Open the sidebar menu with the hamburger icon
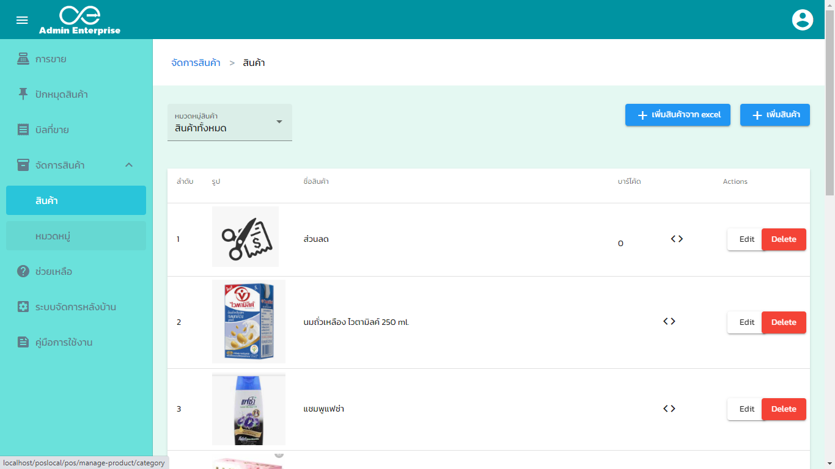Image resolution: width=835 pixels, height=469 pixels. (x=21, y=19)
